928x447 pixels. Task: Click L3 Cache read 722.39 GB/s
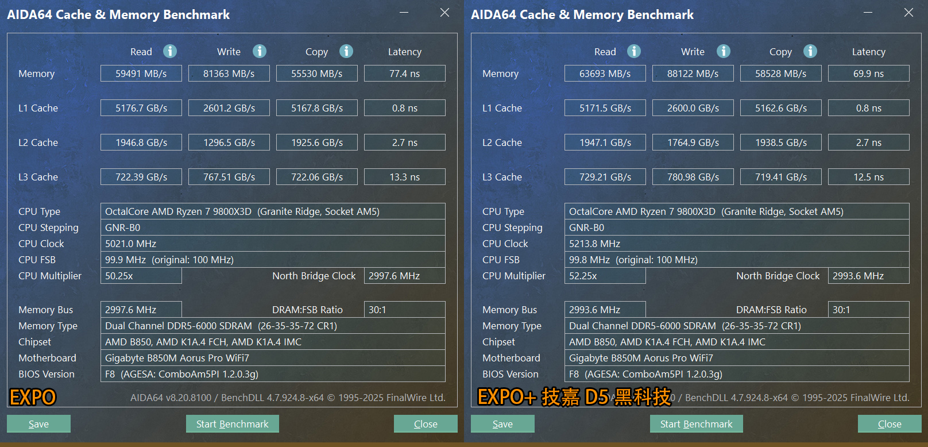pyautogui.click(x=141, y=177)
